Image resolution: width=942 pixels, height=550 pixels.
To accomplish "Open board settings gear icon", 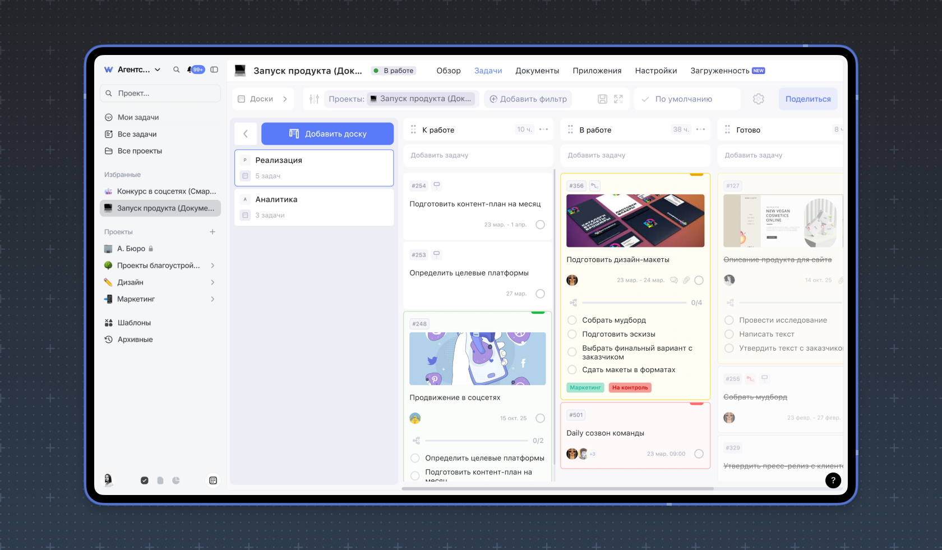I will pos(759,99).
